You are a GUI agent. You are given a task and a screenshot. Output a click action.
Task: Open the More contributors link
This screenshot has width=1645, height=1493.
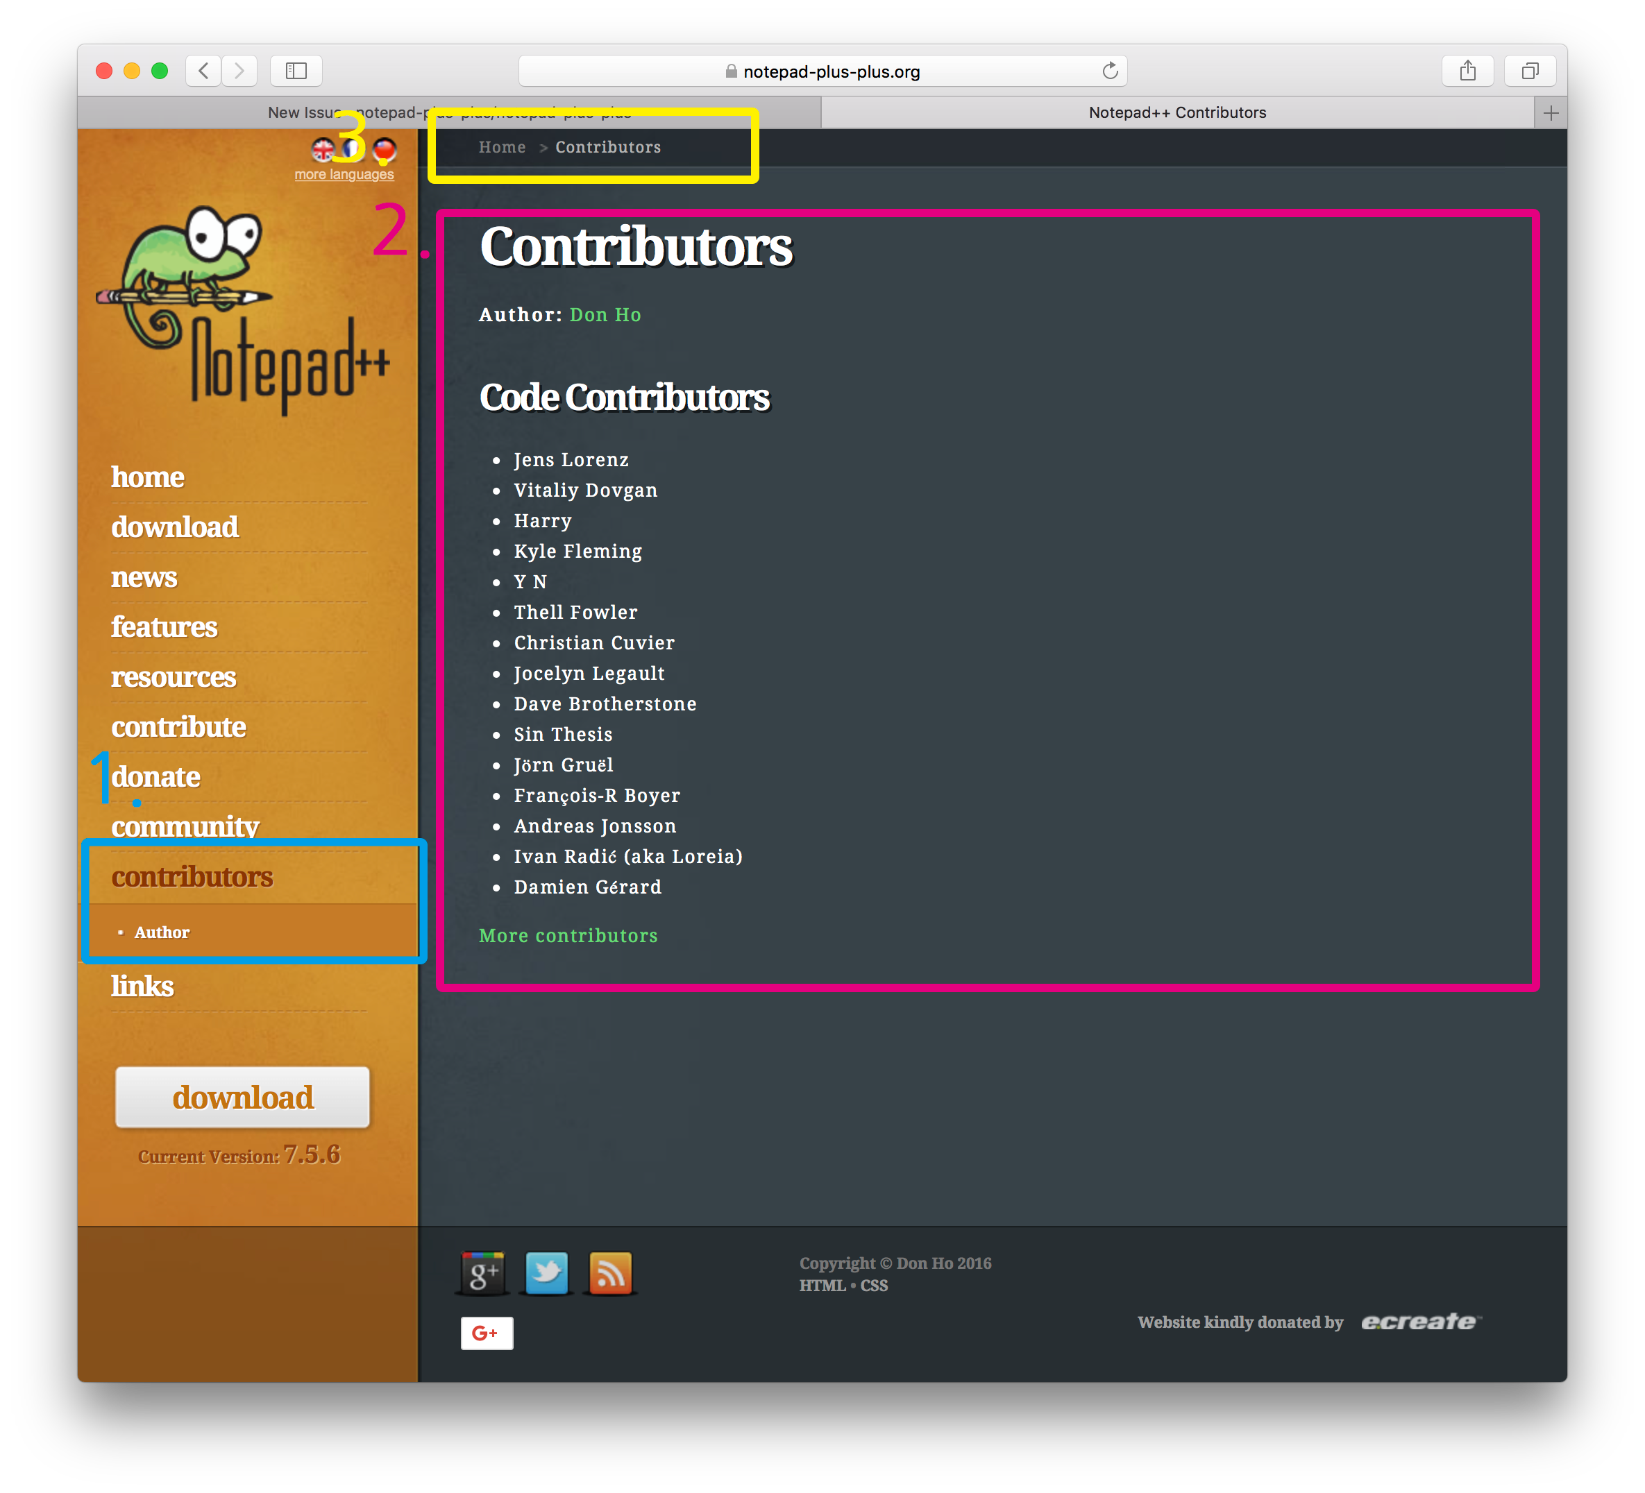click(x=568, y=935)
